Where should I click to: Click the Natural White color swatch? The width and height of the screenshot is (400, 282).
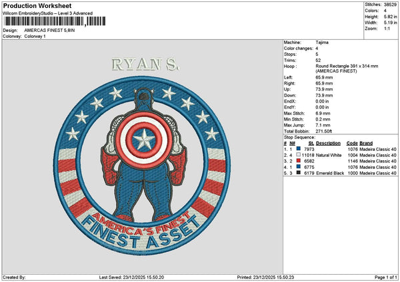299,154
